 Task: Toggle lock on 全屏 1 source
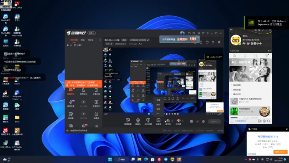(x=71, y=45)
